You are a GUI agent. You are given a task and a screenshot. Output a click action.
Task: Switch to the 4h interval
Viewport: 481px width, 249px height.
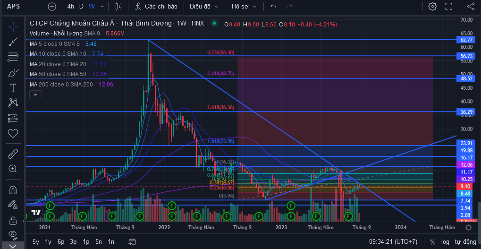coord(70,7)
